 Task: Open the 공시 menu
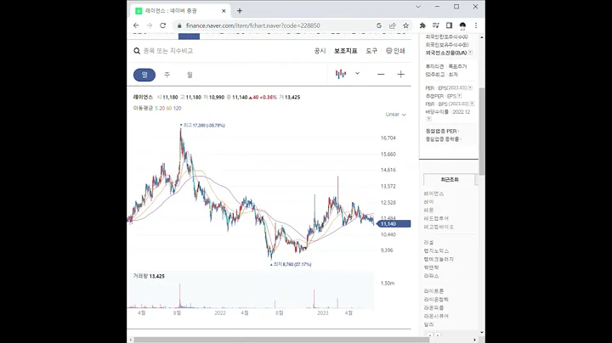pyautogui.click(x=320, y=51)
